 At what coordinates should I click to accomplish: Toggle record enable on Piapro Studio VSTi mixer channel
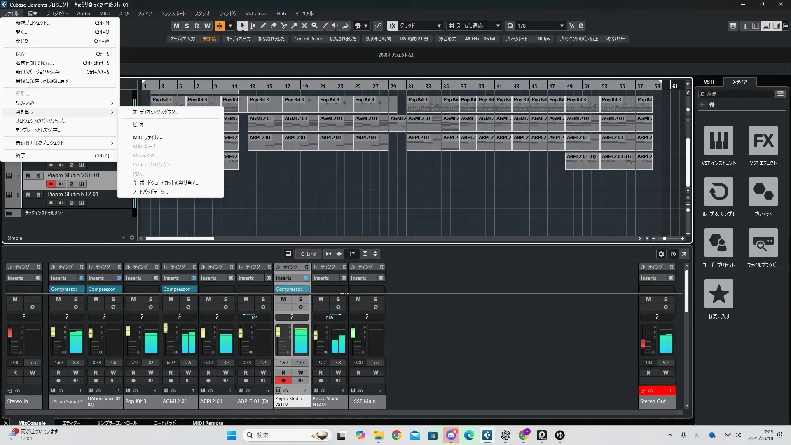coord(283,380)
